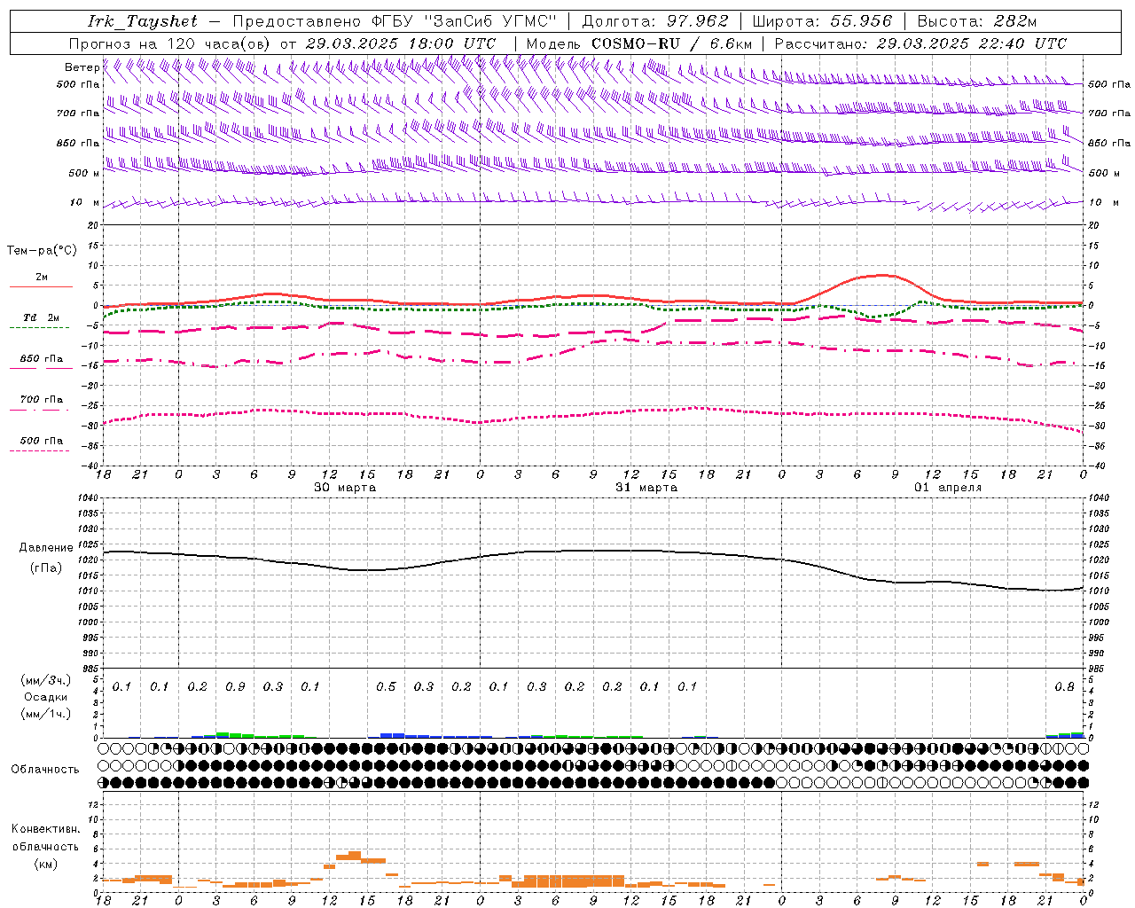Click the Долгота: 97.962 value
Viewport: 1135px width, 908px height.
tap(654, 21)
